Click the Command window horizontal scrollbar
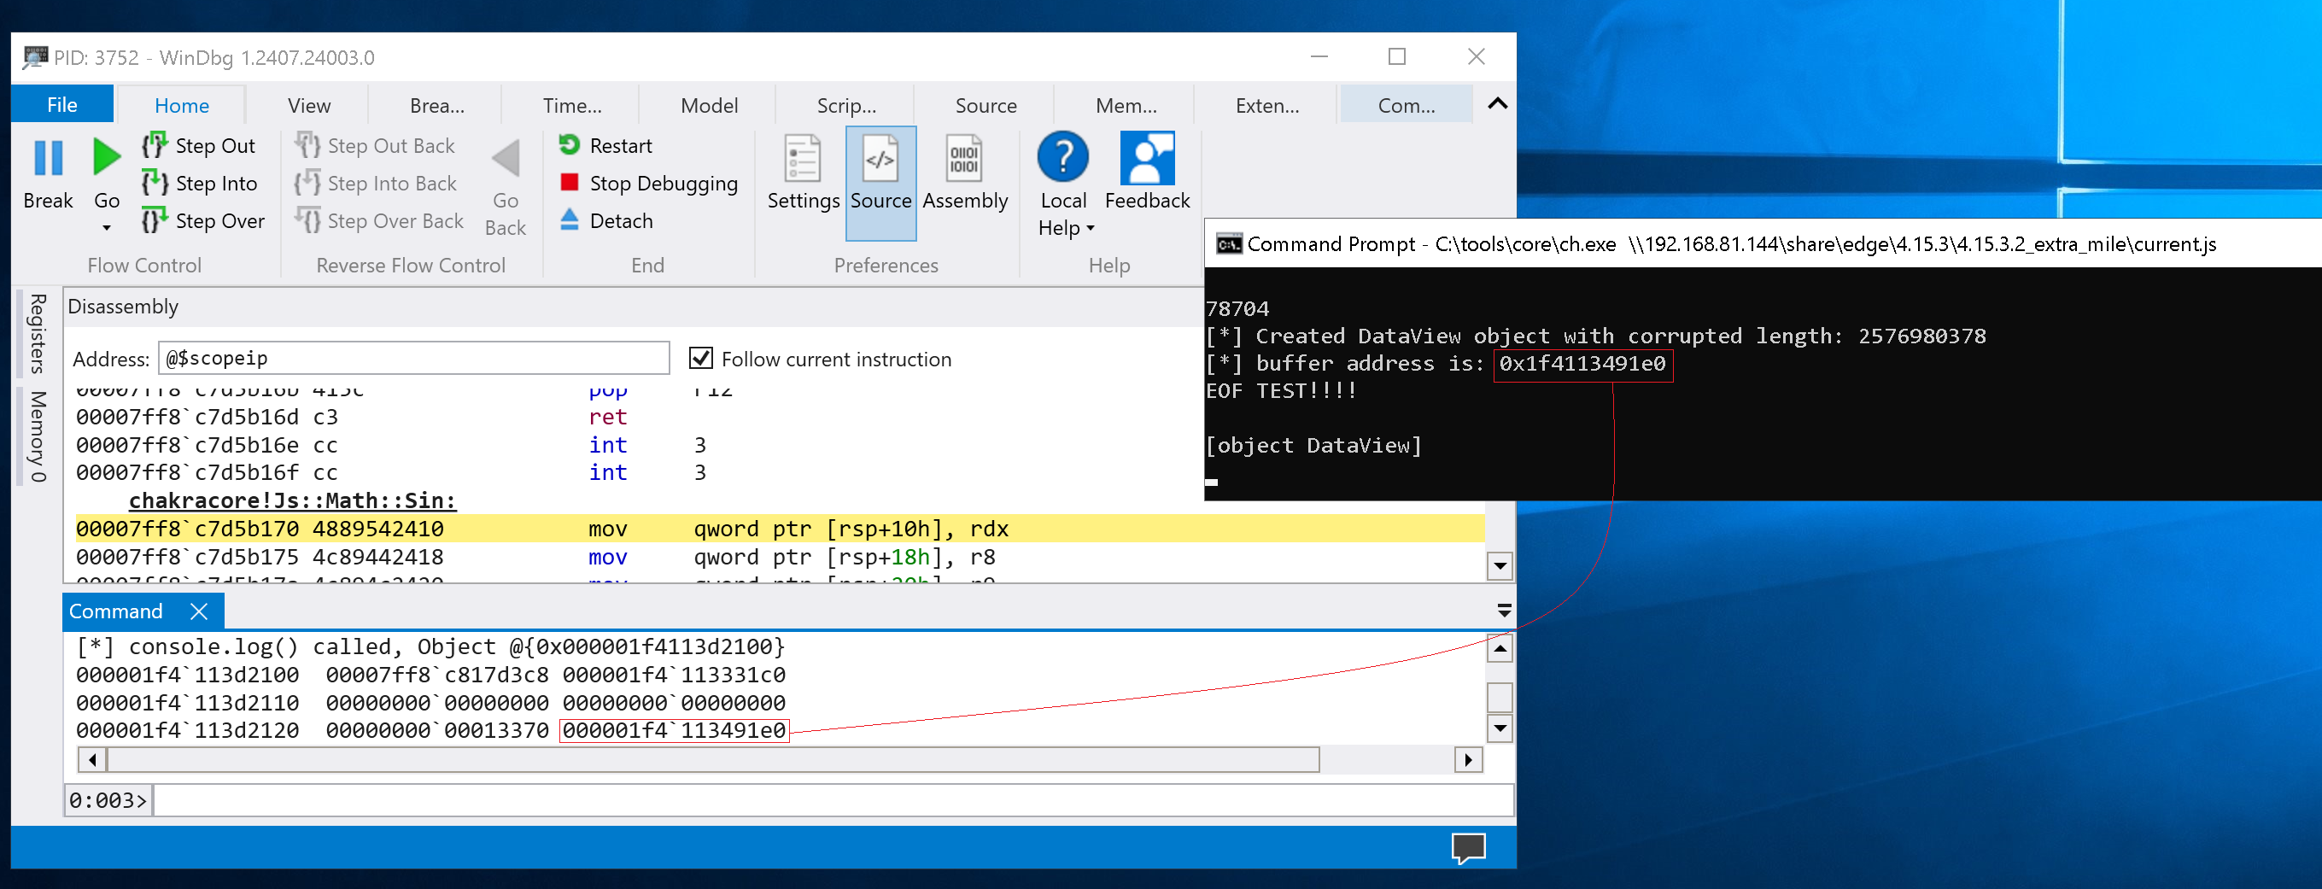The height and width of the screenshot is (889, 2322). [x=712, y=760]
